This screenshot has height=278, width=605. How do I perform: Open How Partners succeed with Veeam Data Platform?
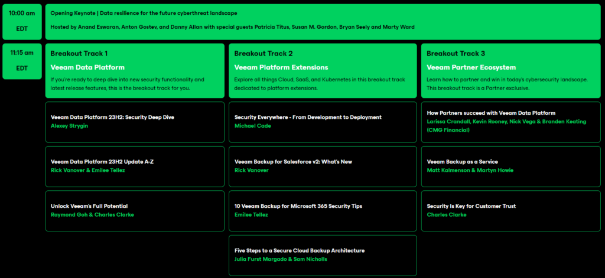point(511,122)
